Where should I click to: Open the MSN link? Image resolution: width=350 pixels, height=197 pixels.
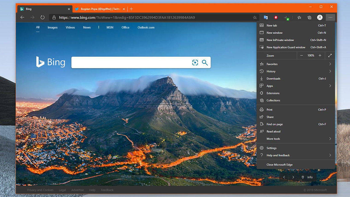110,27
